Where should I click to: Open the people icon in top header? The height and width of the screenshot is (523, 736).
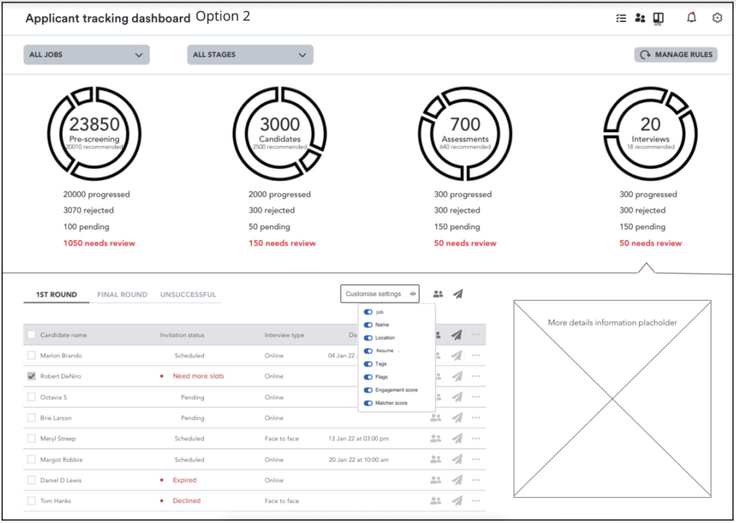(640, 18)
